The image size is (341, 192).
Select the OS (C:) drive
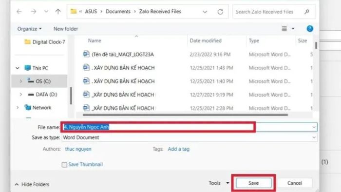tap(39, 81)
